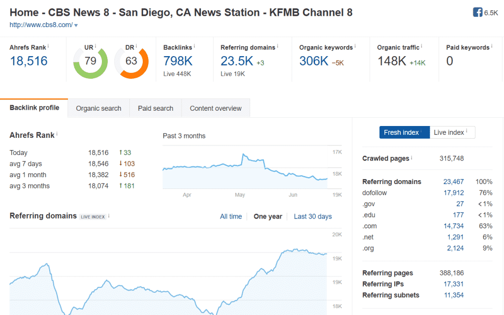Image resolution: width=504 pixels, height=315 pixels.
Task: Open the 23.5K referring domains value
Action: 237,61
